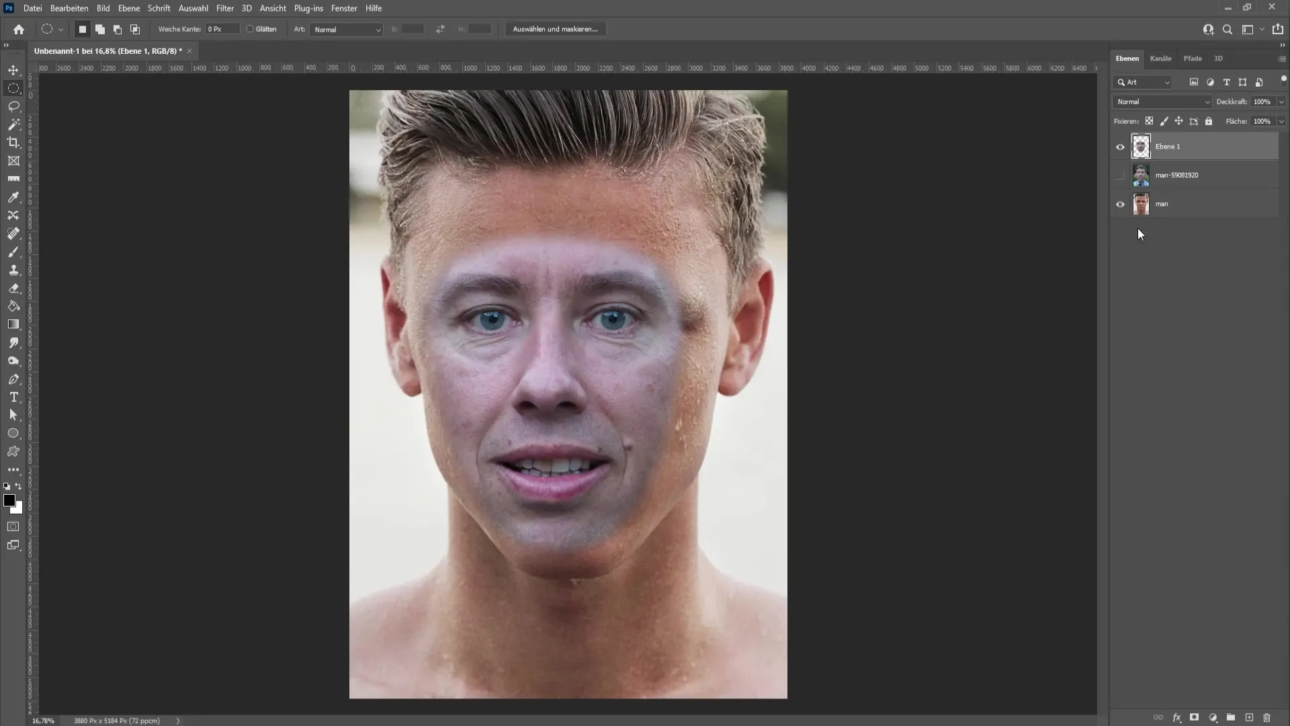Select the Clone Stamp tool

point(13,270)
